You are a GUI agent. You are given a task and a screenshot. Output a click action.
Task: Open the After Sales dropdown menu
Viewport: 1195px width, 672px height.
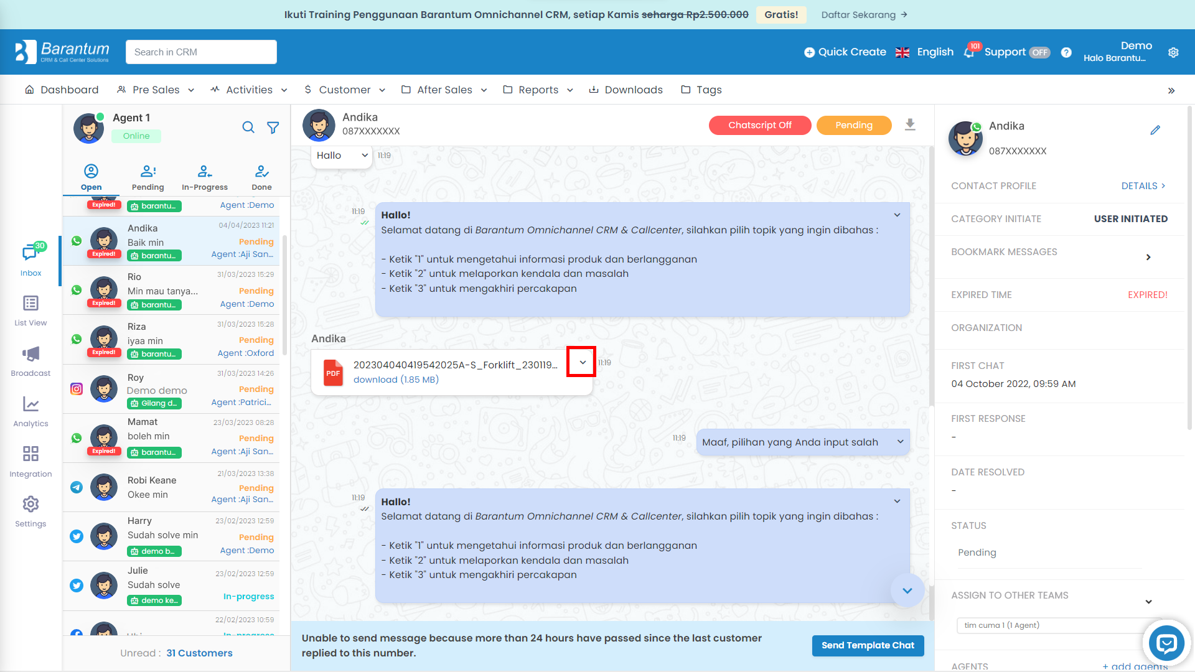[x=444, y=90]
